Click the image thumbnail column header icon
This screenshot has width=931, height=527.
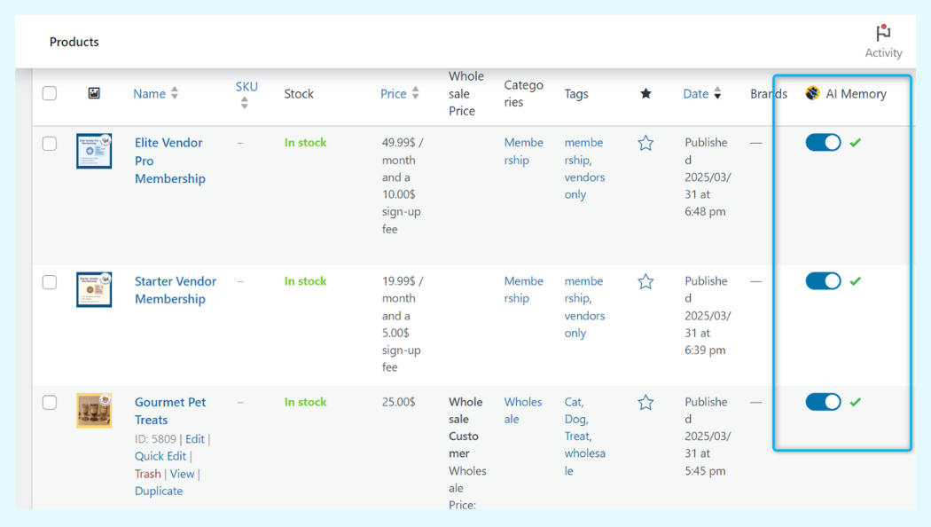pyautogui.click(x=94, y=93)
